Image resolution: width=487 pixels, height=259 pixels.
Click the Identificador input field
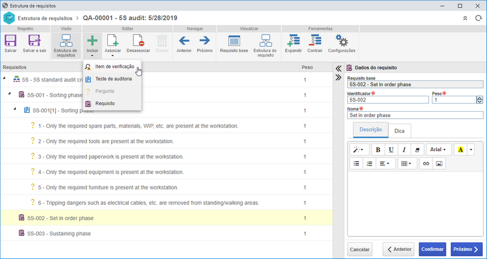(388, 100)
